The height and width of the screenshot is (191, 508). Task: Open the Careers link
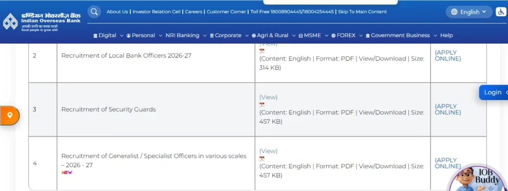coord(193,12)
